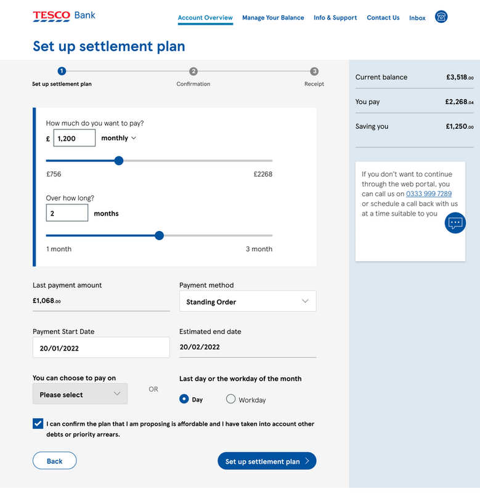This screenshot has height=502, width=480.
Task: Toggle the affordability confirmation checkbox
Action: [x=38, y=424]
